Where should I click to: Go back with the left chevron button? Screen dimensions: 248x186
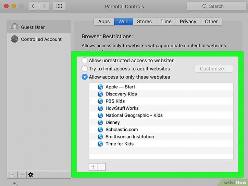point(34,6)
